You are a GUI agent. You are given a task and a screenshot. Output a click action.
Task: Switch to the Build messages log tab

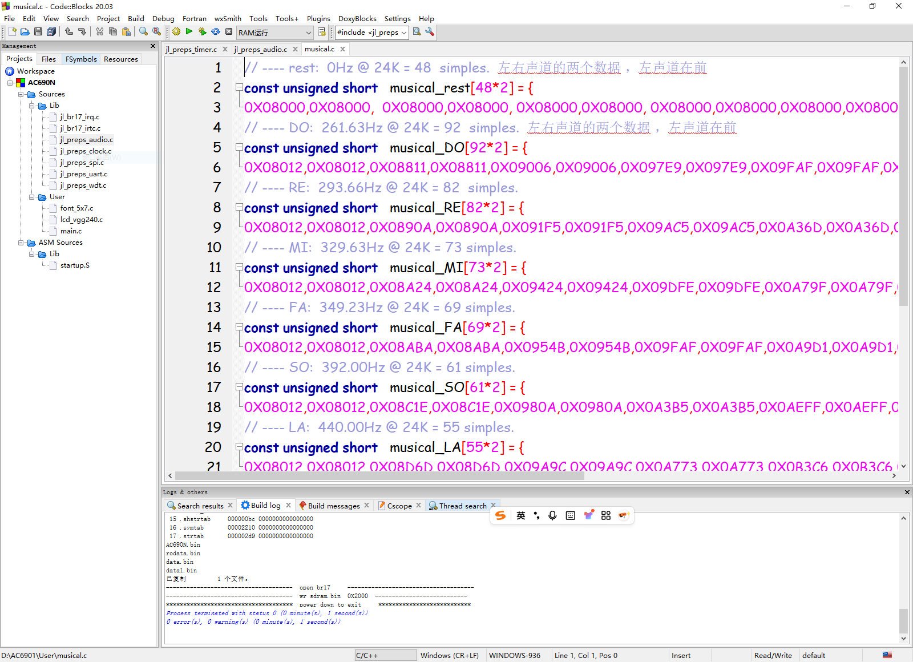(334, 506)
